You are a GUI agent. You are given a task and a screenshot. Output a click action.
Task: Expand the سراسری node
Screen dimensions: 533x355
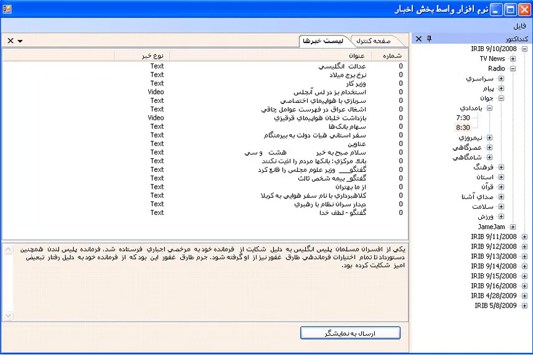tap(501, 78)
